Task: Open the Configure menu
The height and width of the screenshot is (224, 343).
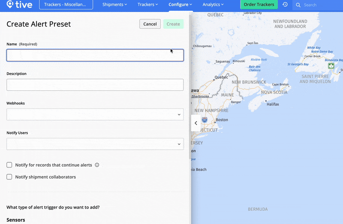Action: click(180, 5)
